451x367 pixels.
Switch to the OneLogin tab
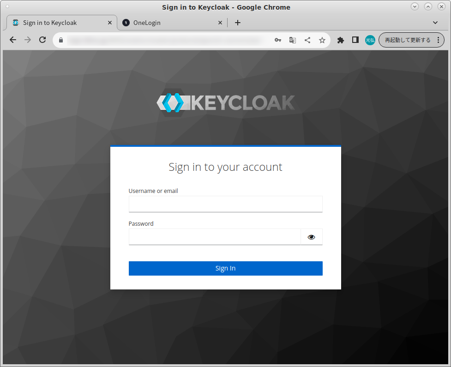coord(171,23)
